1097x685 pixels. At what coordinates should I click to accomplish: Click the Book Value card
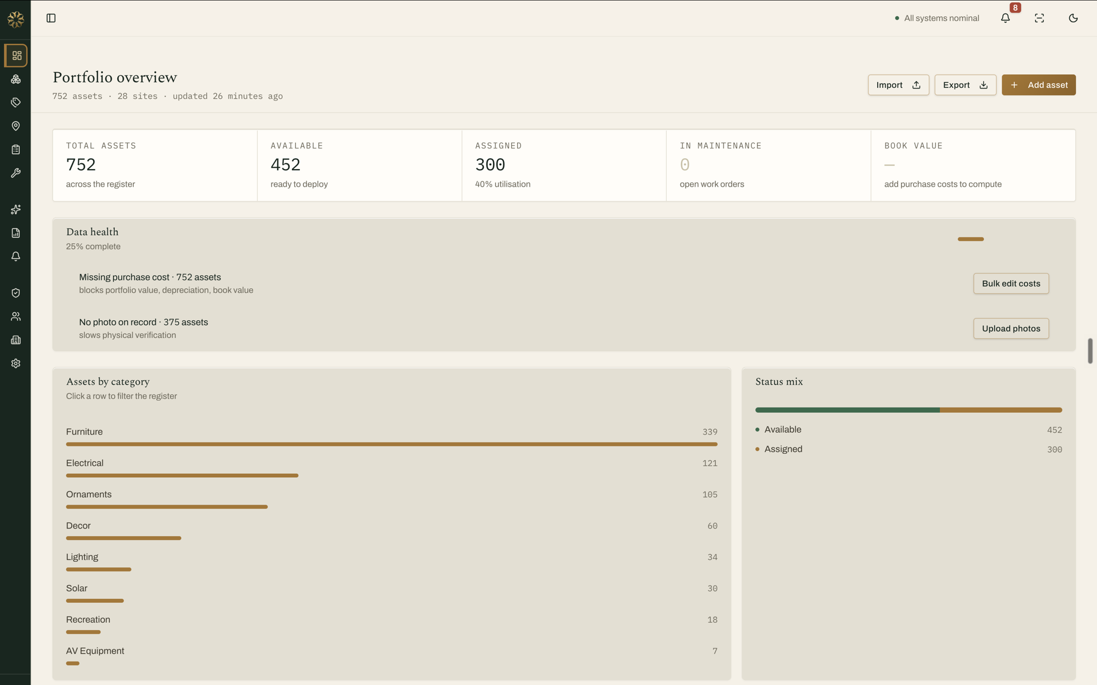(x=973, y=166)
